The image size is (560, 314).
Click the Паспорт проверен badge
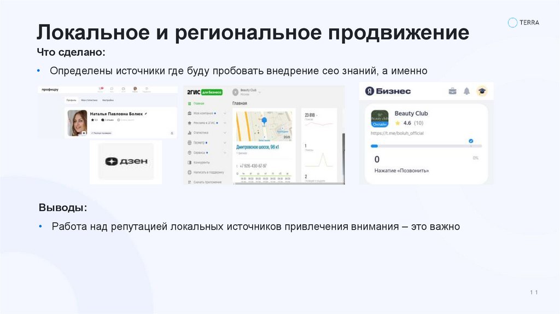point(101,133)
